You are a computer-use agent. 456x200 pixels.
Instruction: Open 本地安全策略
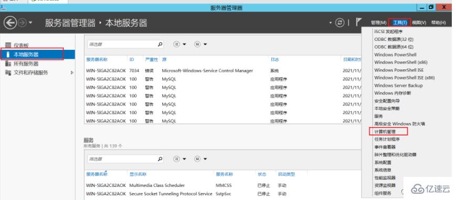(387, 108)
